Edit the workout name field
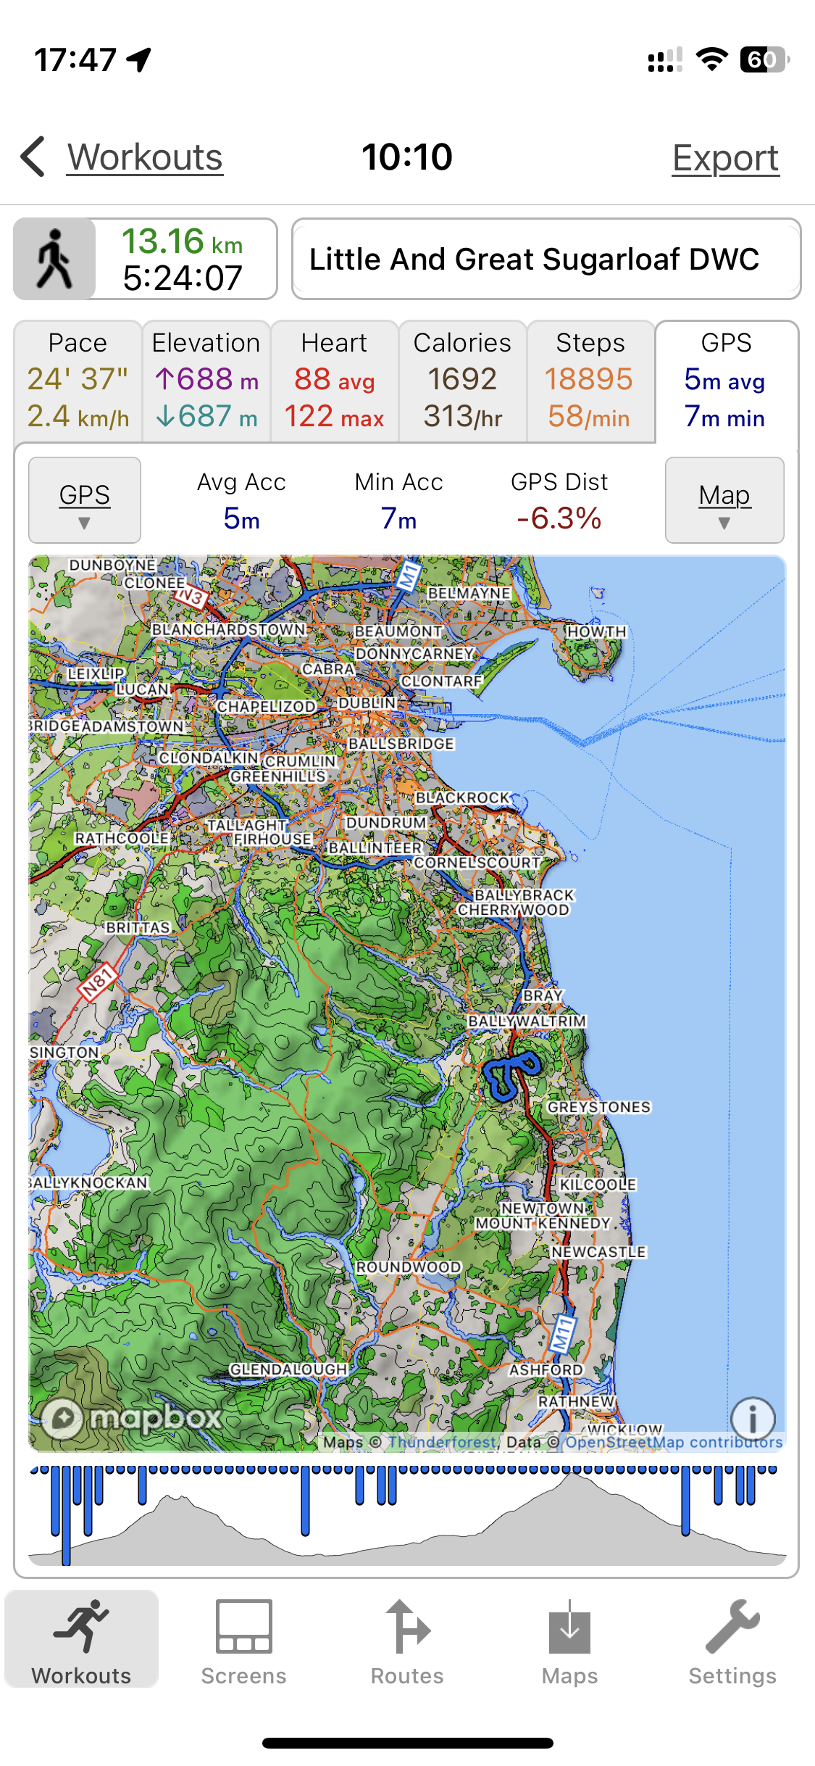Screen dimensions: 815x1766 546,260
